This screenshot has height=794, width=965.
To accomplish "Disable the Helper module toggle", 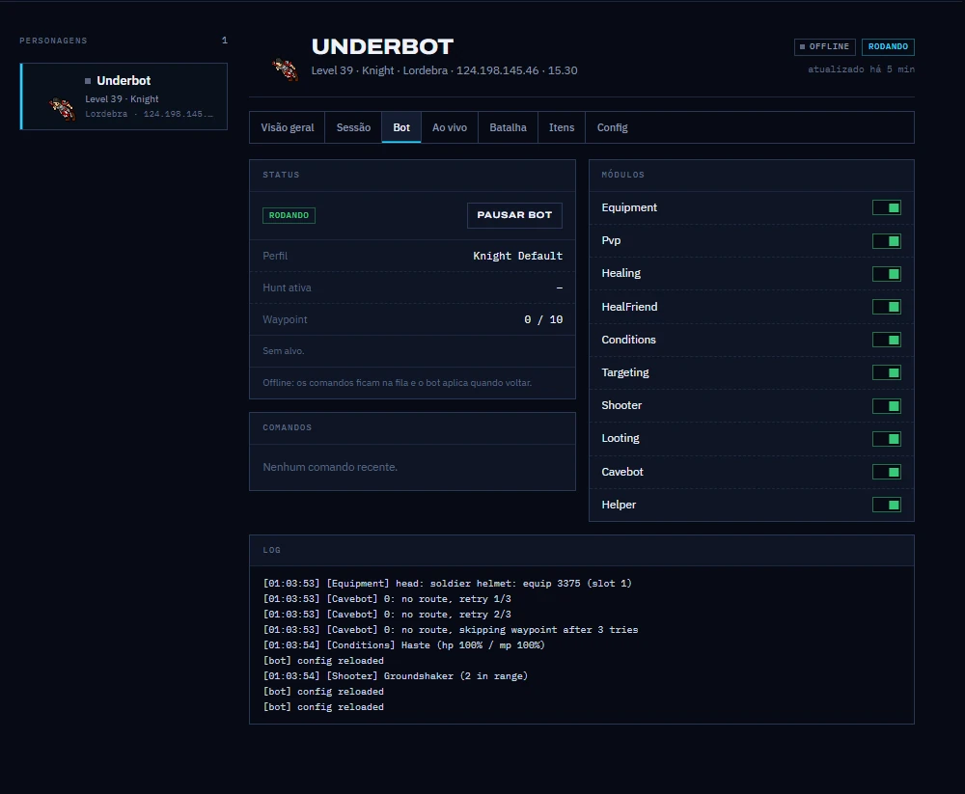I will [x=887, y=505].
